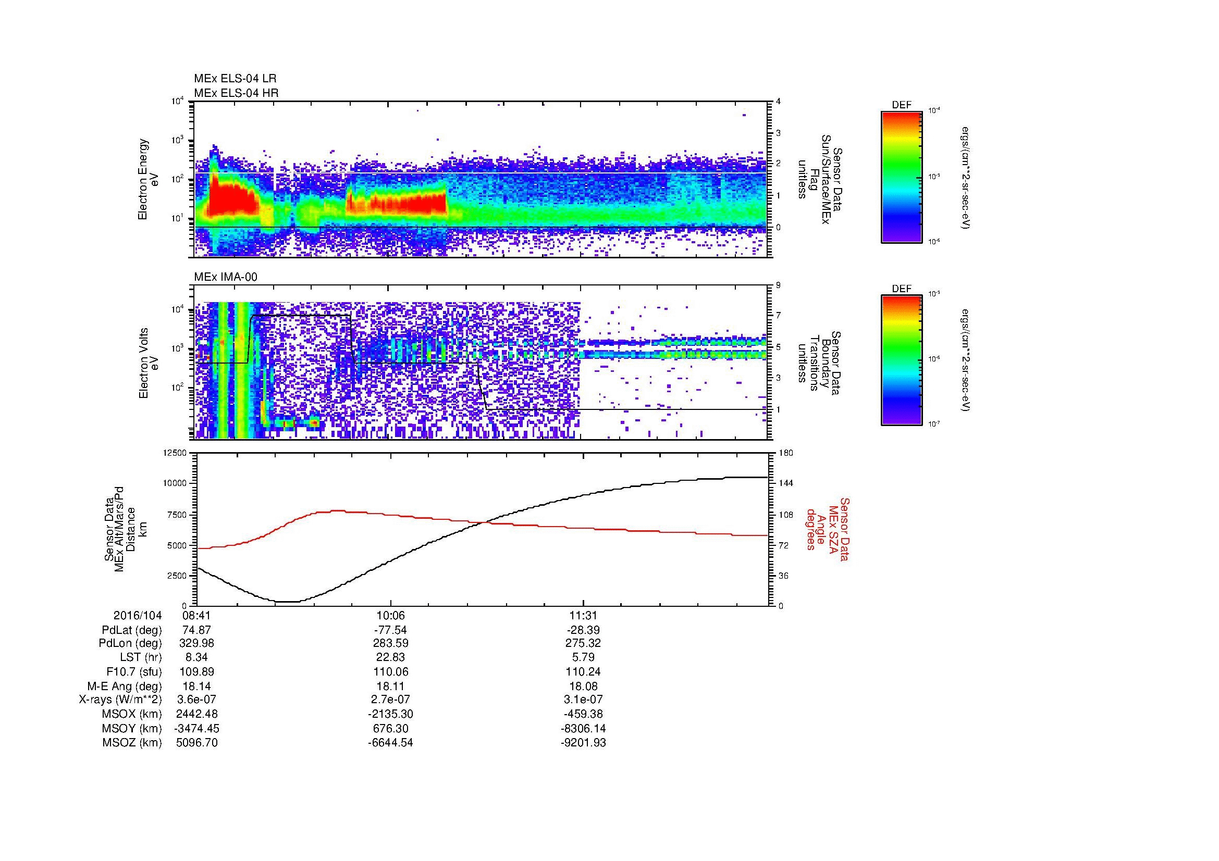Click the PdLon value '329.98'
This screenshot has height=861, width=1219.
[x=197, y=644]
